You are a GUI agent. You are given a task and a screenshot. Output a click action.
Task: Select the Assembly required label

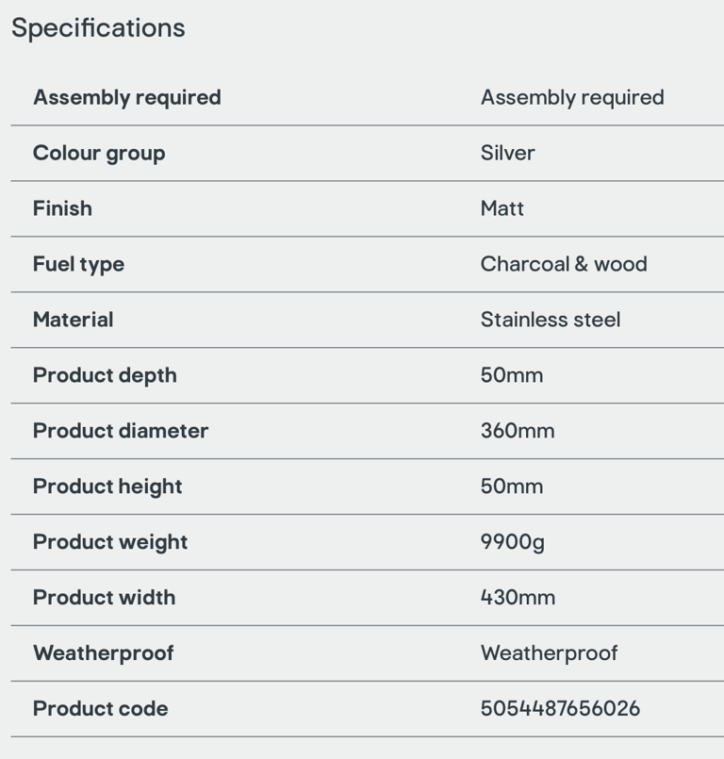(x=127, y=98)
